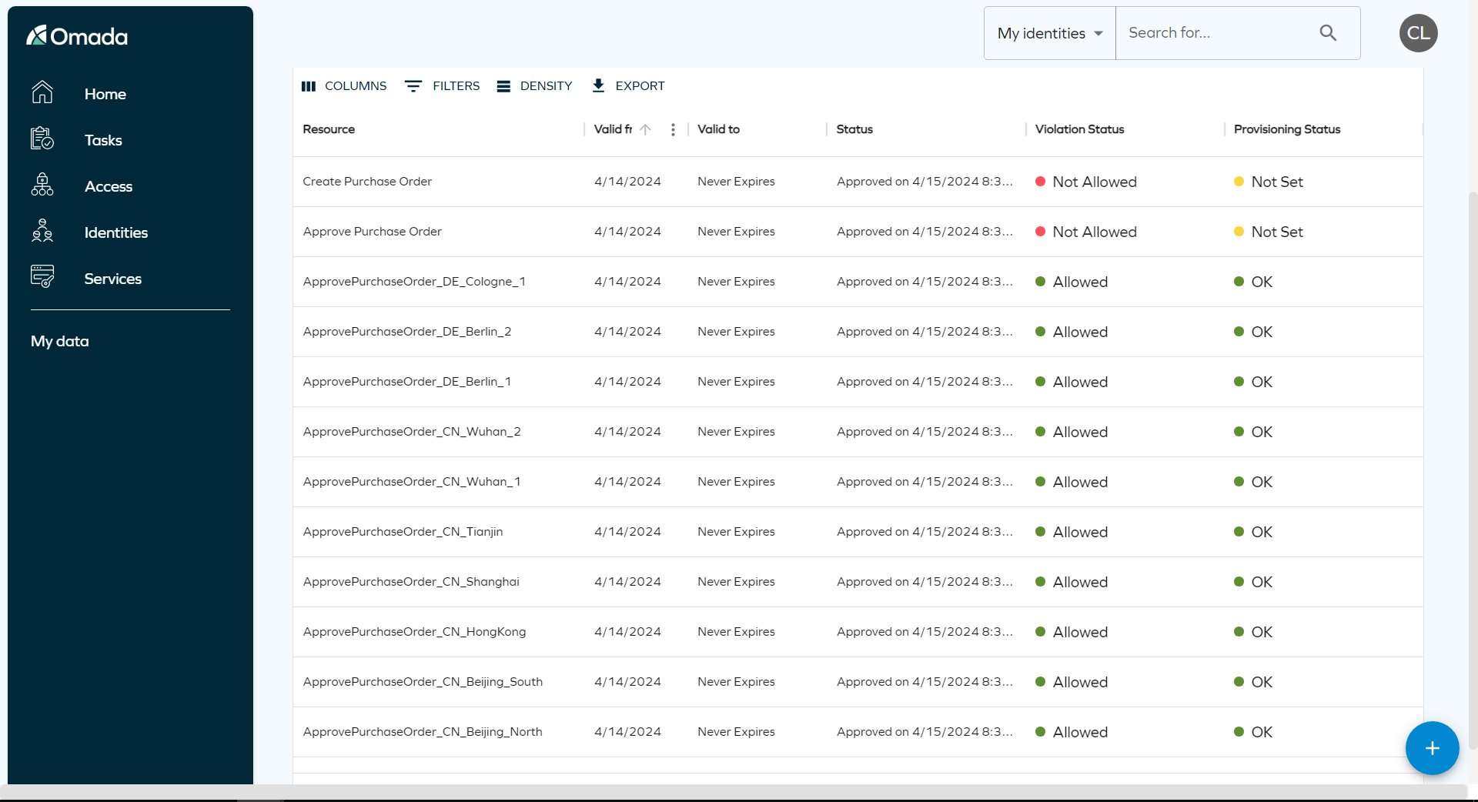Sort by Resource column header

[329, 129]
